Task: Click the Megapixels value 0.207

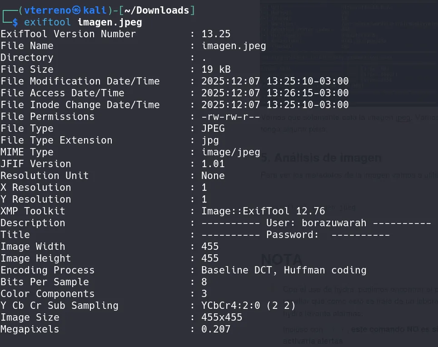Action: [x=216, y=329]
